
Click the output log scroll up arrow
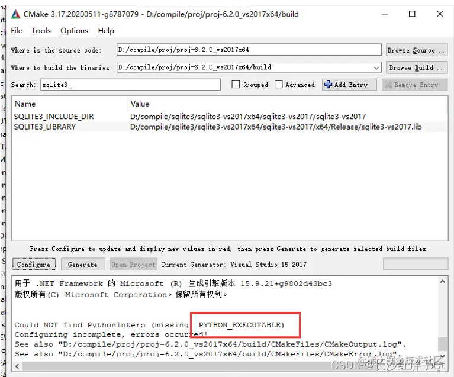coord(443,282)
